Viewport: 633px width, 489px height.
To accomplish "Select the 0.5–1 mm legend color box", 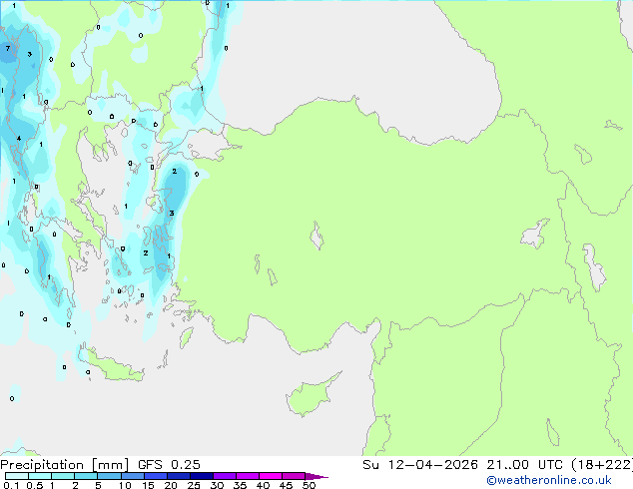I will point(40,476).
